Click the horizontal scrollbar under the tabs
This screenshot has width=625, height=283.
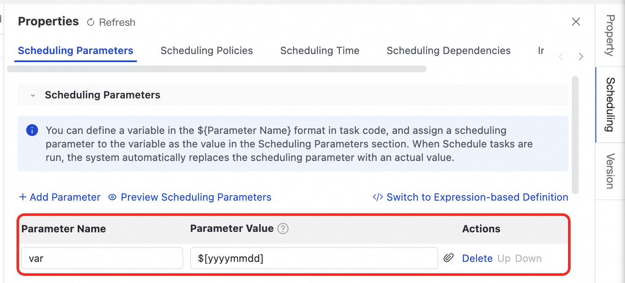coord(217,69)
